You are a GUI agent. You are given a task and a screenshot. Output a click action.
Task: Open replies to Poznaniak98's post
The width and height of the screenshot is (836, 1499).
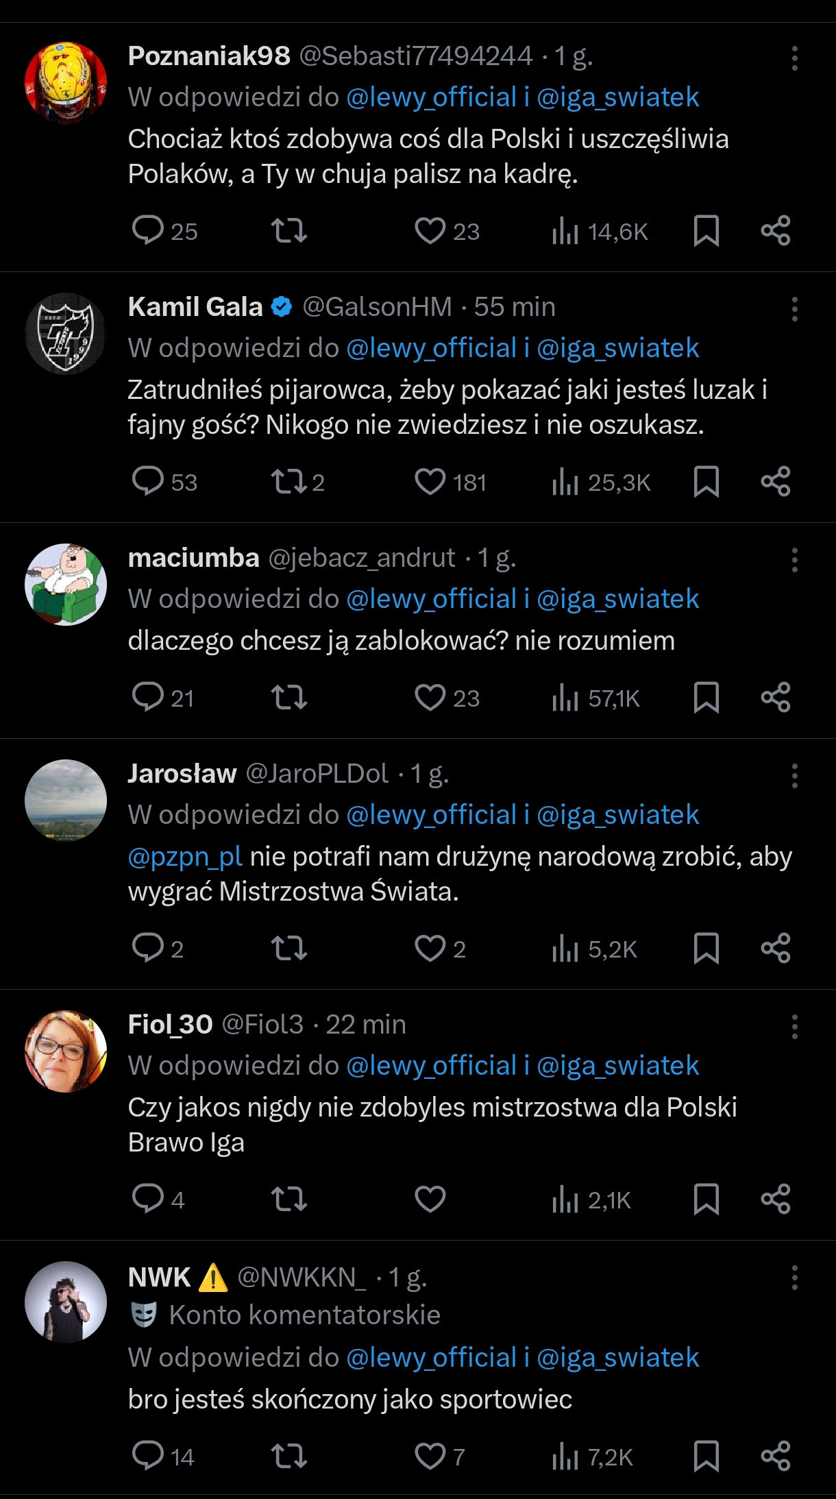click(x=147, y=231)
